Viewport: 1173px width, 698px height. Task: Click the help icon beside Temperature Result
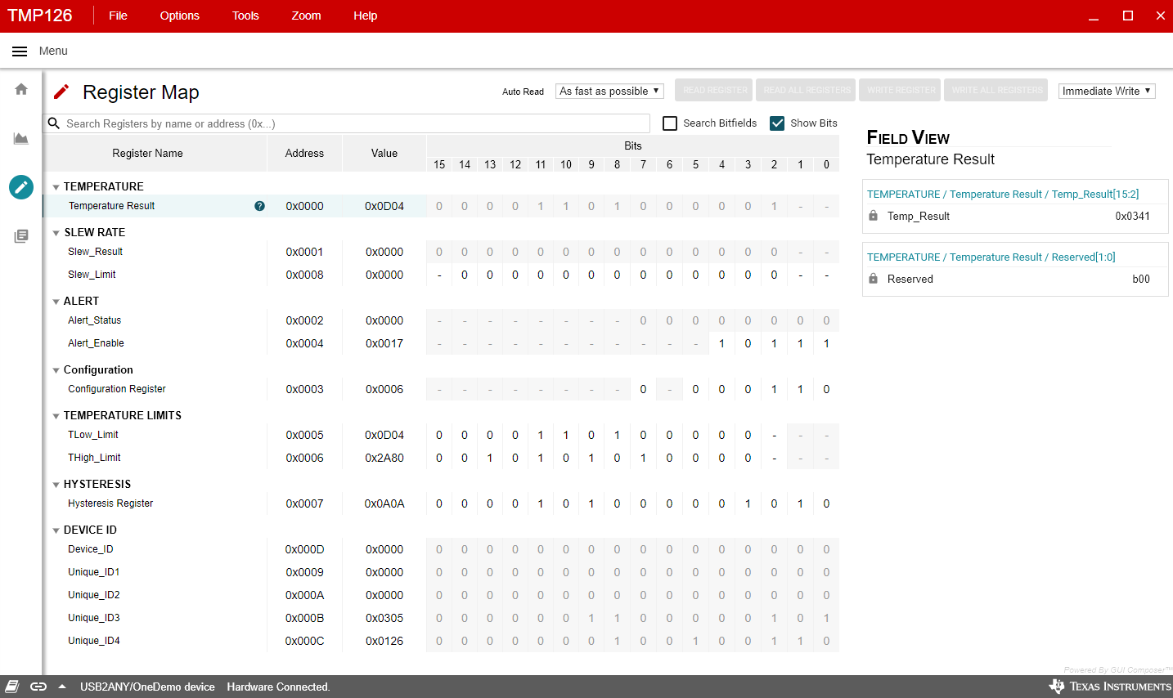(259, 206)
